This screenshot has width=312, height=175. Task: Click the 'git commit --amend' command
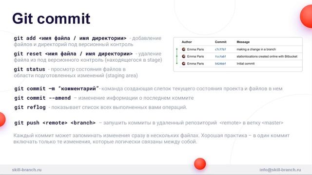42,98
